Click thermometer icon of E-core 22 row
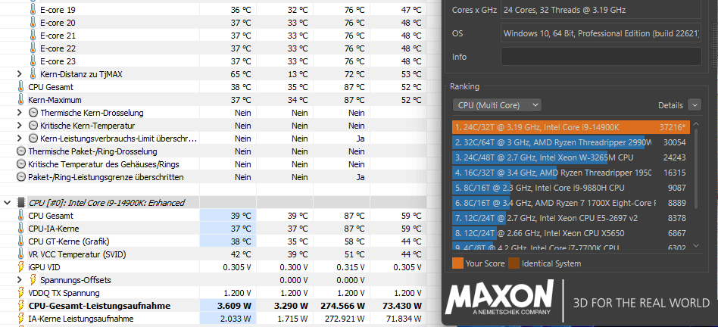The height and width of the screenshot is (327, 718). tap(33, 48)
